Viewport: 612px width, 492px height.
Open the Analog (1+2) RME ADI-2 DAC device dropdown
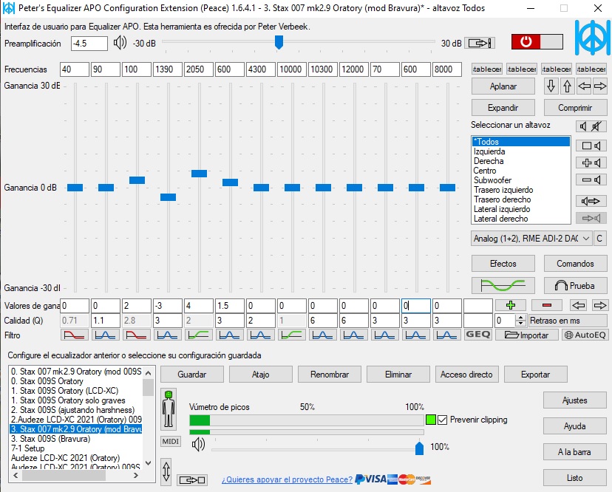531,238
